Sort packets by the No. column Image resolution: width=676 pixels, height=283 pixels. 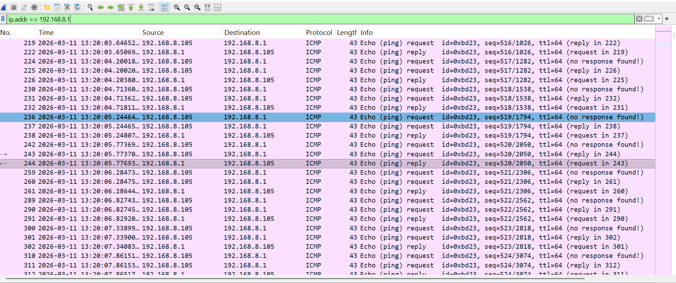[x=18, y=32]
